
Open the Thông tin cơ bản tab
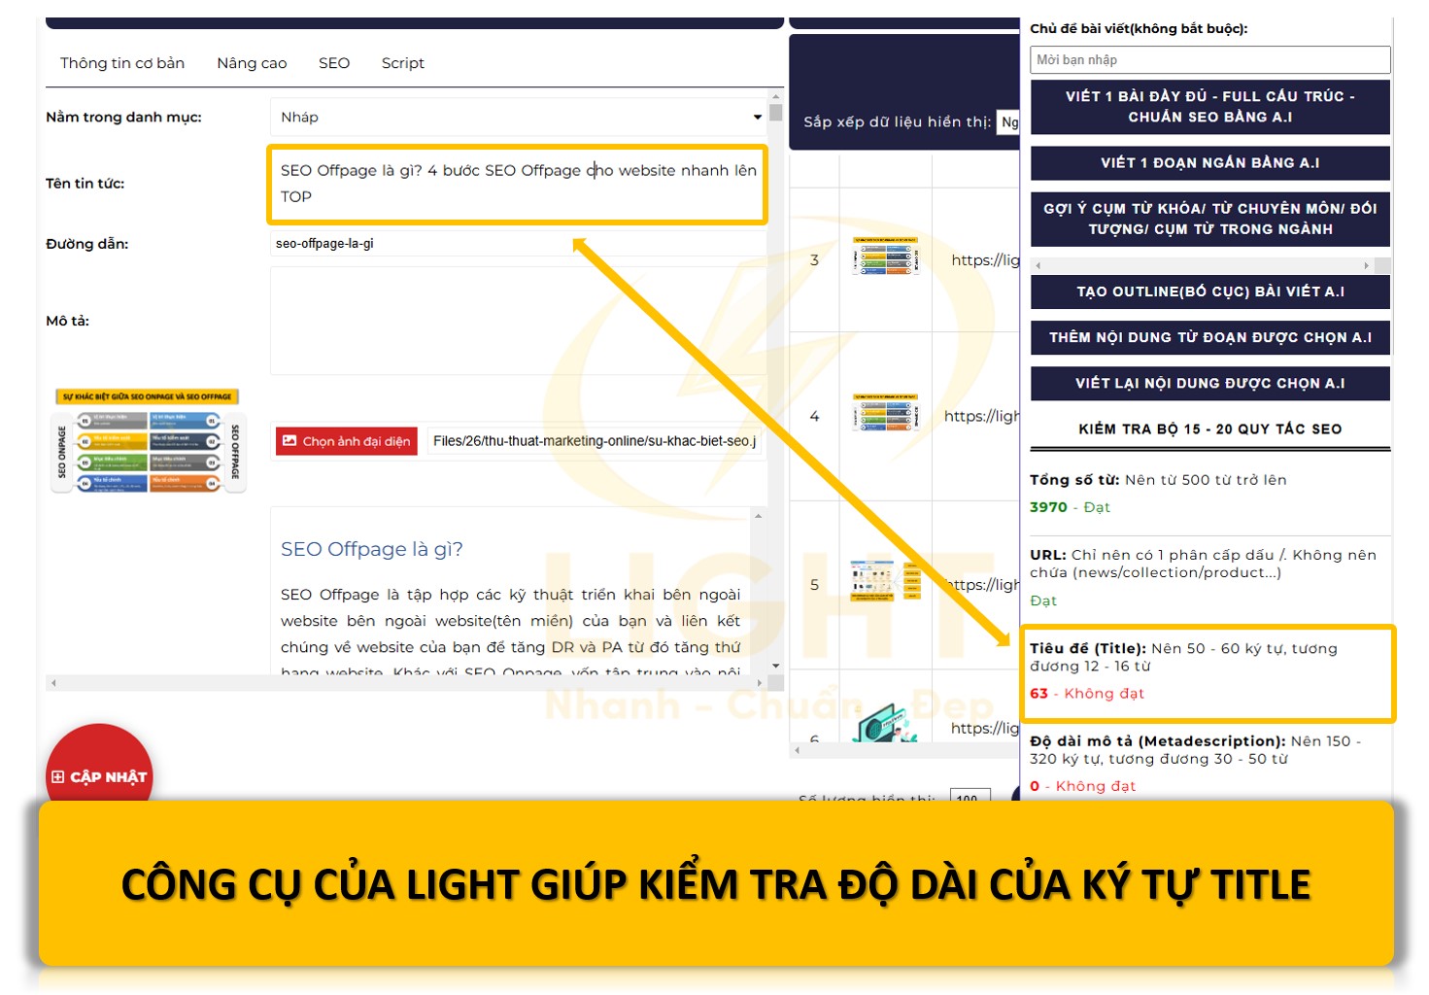(x=122, y=63)
